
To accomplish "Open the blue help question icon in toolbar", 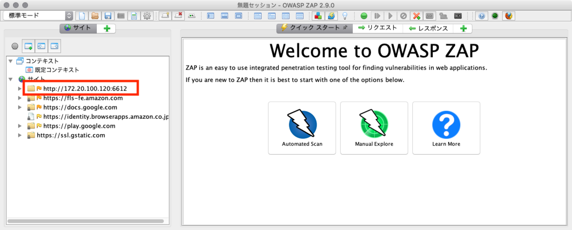I will (482, 16).
